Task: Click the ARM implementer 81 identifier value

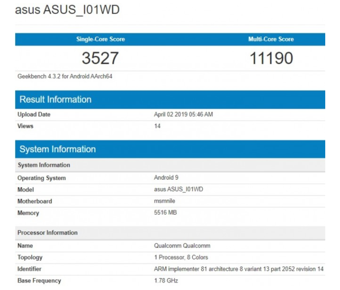Action: [x=239, y=269]
